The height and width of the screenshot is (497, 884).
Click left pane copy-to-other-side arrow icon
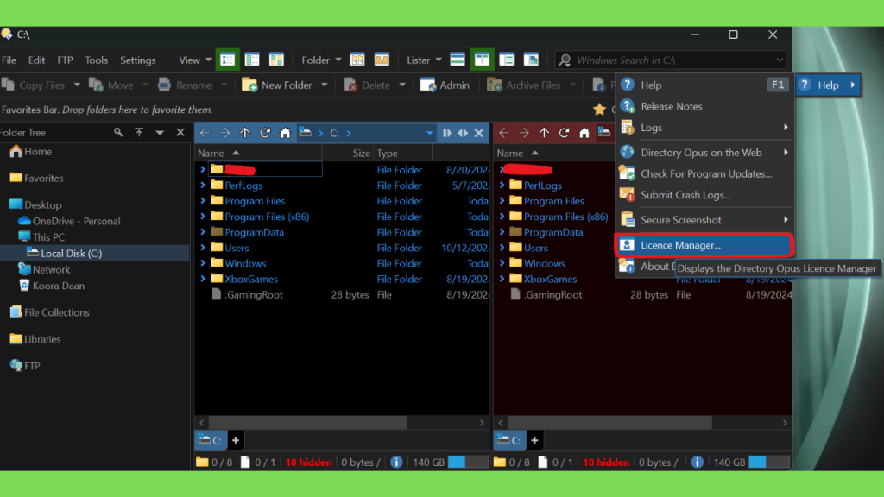coord(447,133)
